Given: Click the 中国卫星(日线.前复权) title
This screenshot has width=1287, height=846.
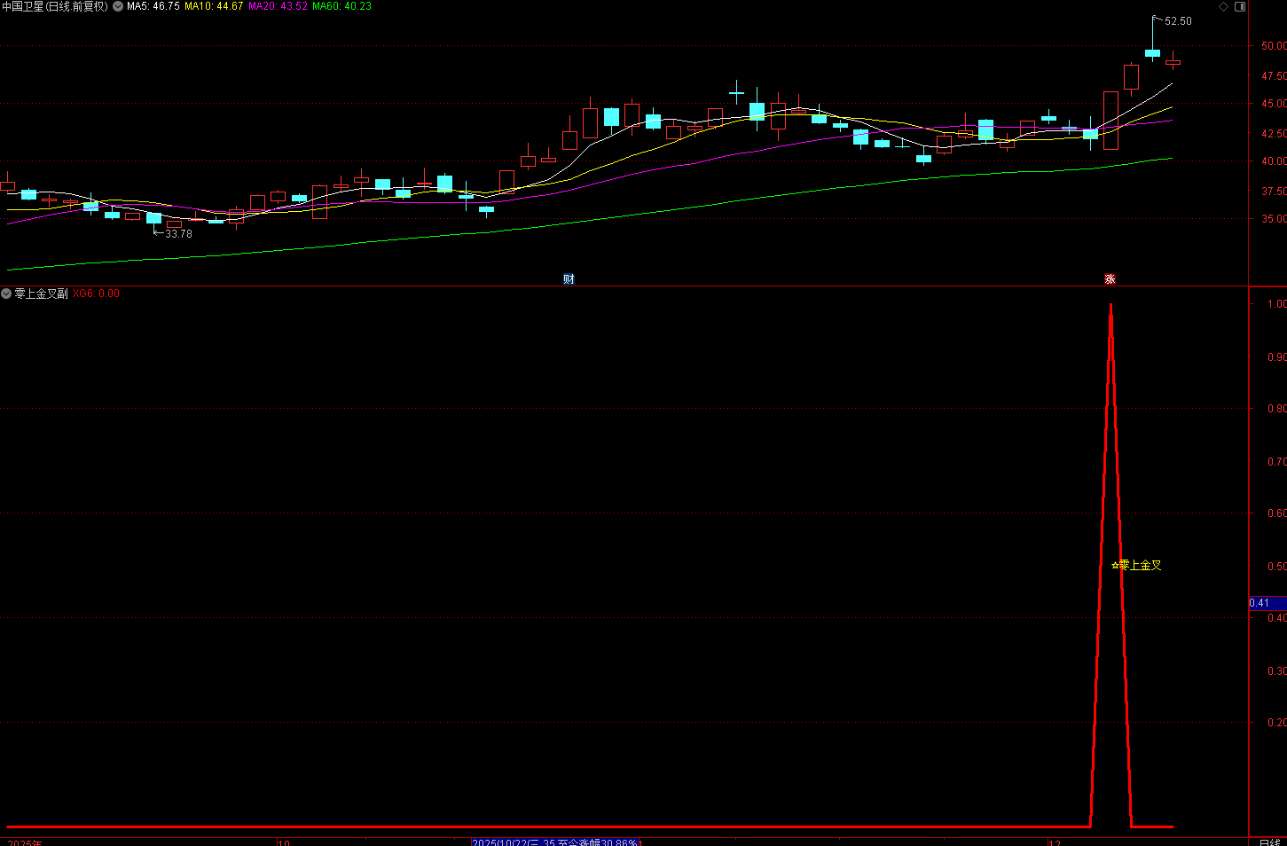Looking at the screenshot, I should 55,6.
